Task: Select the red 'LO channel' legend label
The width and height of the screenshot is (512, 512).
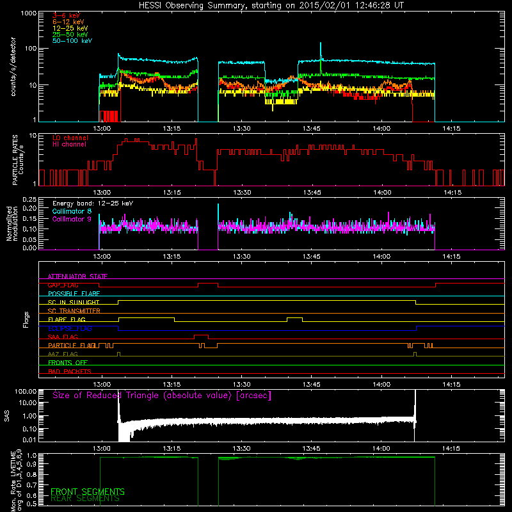Action: click(70, 138)
